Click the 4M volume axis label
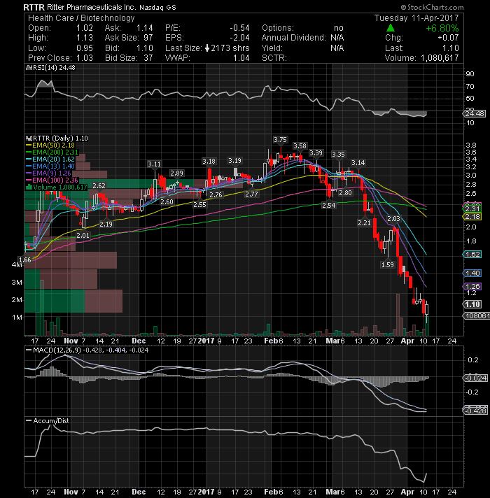This screenshot has height=498, width=490. point(17,265)
